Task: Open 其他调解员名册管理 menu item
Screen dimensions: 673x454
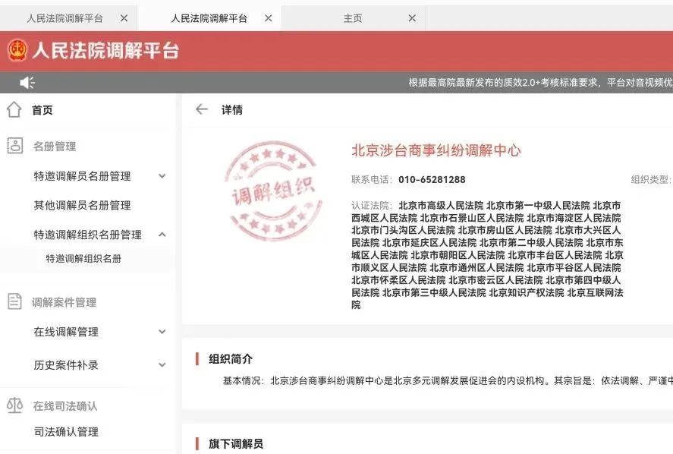Action: click(x=82, y=205)
